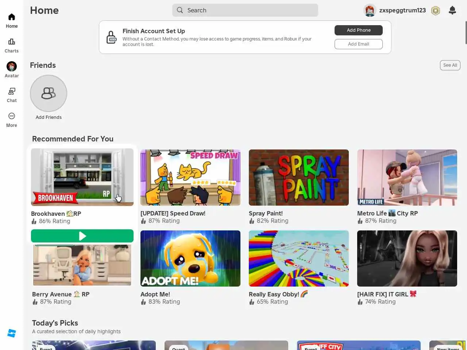Click the Roblox Studio logo icon
This screenshot has height=350, width=467.
(12, 333)
